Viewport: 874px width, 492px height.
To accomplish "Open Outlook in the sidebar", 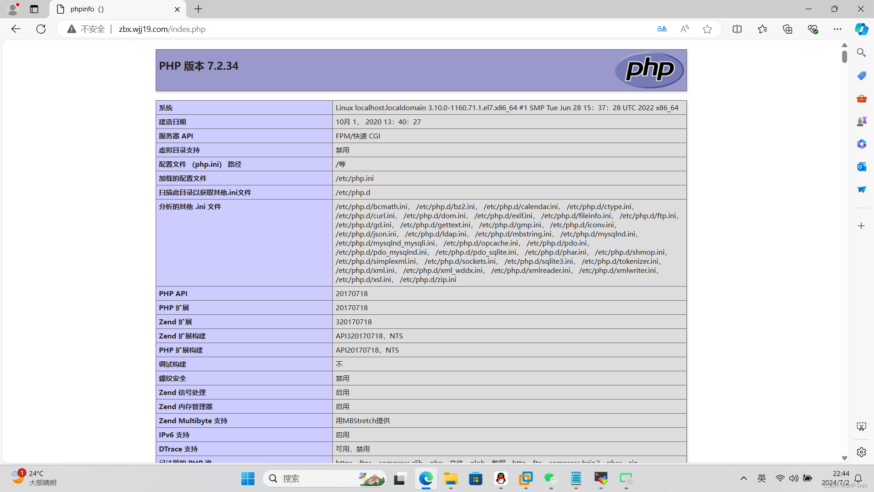I will pyautogui.click(x=861, y=167).
